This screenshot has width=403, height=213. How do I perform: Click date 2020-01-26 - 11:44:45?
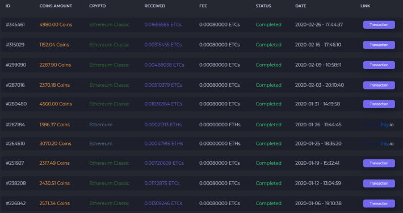318,125
